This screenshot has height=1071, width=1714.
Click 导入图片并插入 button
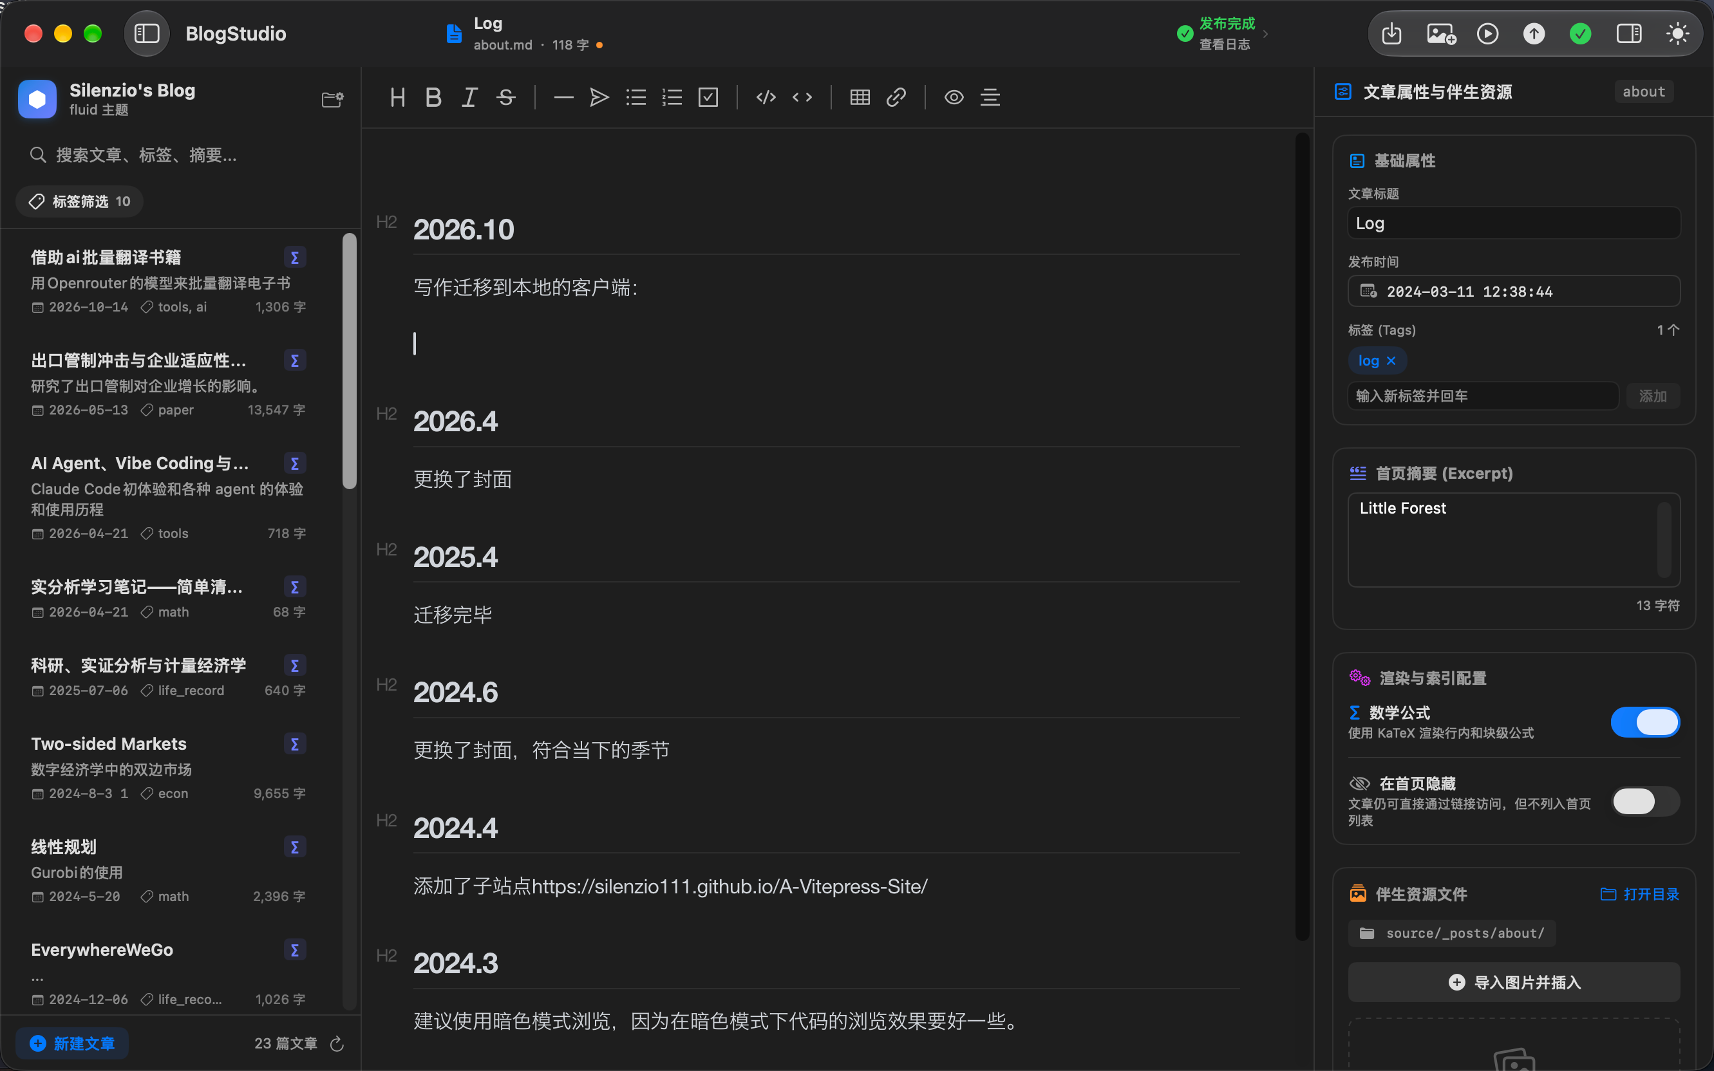1514,982
